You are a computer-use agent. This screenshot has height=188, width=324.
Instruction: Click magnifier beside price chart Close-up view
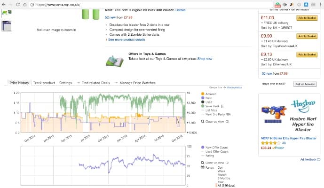coord(203,121)
